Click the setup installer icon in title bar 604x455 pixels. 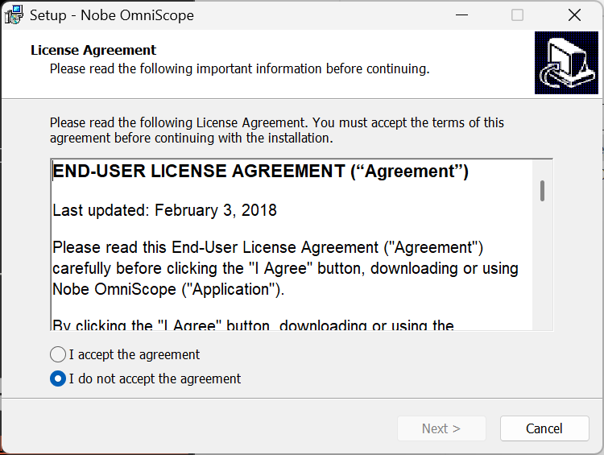pos(14,15)
